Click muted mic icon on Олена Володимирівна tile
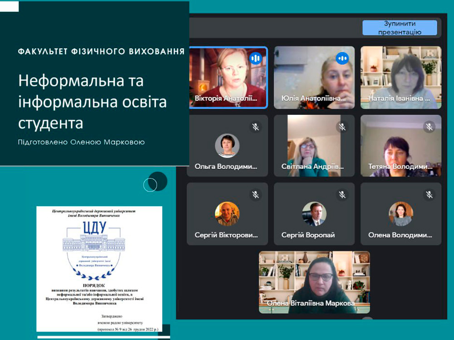 tap(429, 194)
